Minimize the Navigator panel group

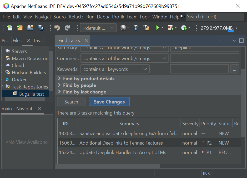(x=49, y=110)
